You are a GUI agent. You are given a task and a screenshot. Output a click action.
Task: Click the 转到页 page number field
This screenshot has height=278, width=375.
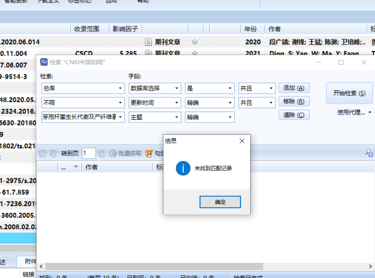pos(89,153)
